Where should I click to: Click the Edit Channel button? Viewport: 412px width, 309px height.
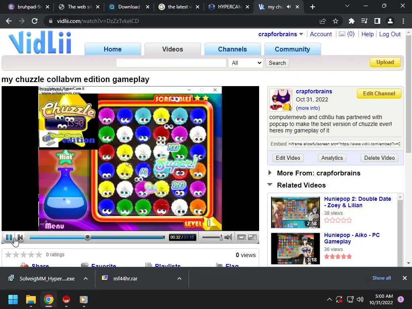(379, 93)
